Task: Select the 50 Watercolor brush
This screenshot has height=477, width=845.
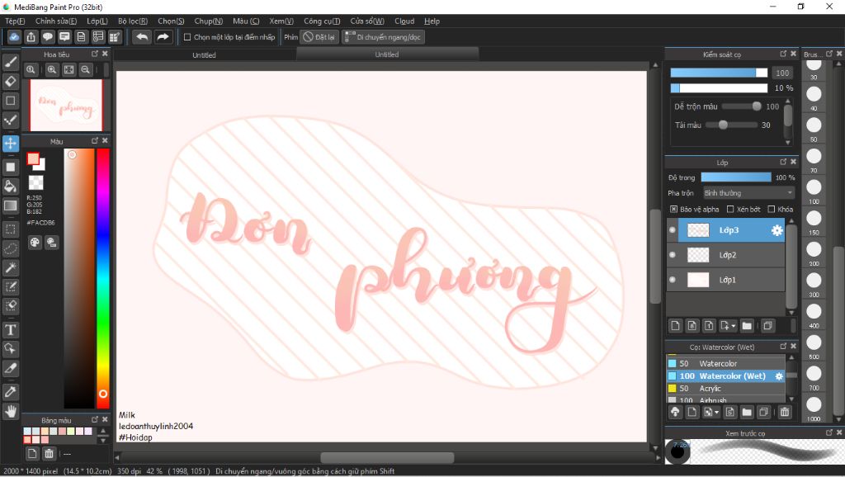Action: [726, 364]
